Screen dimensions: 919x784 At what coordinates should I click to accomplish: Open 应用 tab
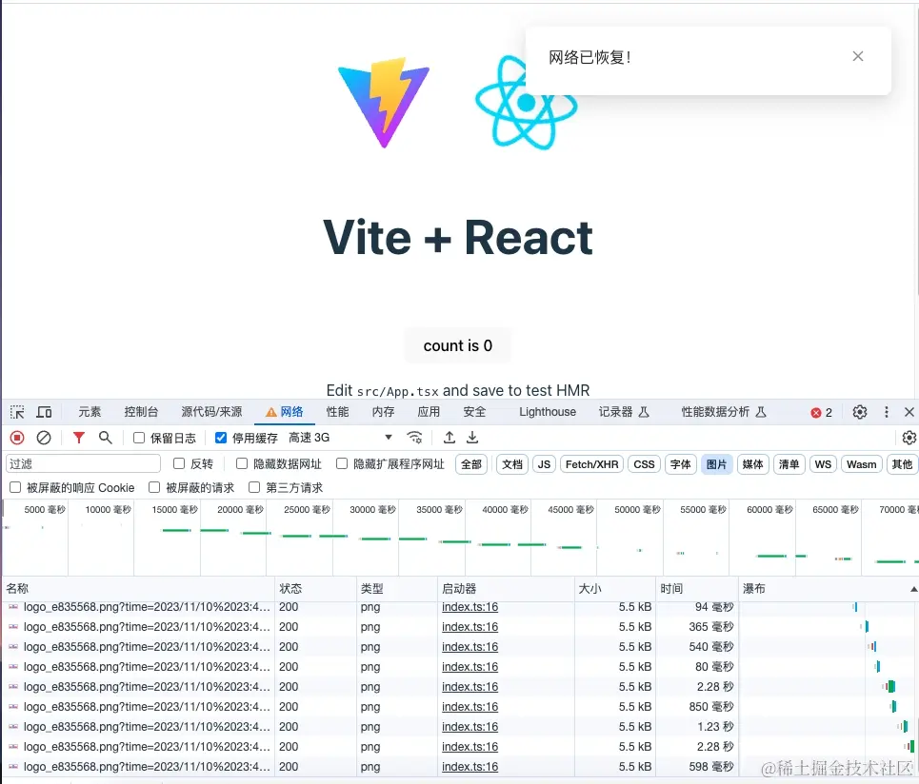pyautogui.click(x=429, y=412)
